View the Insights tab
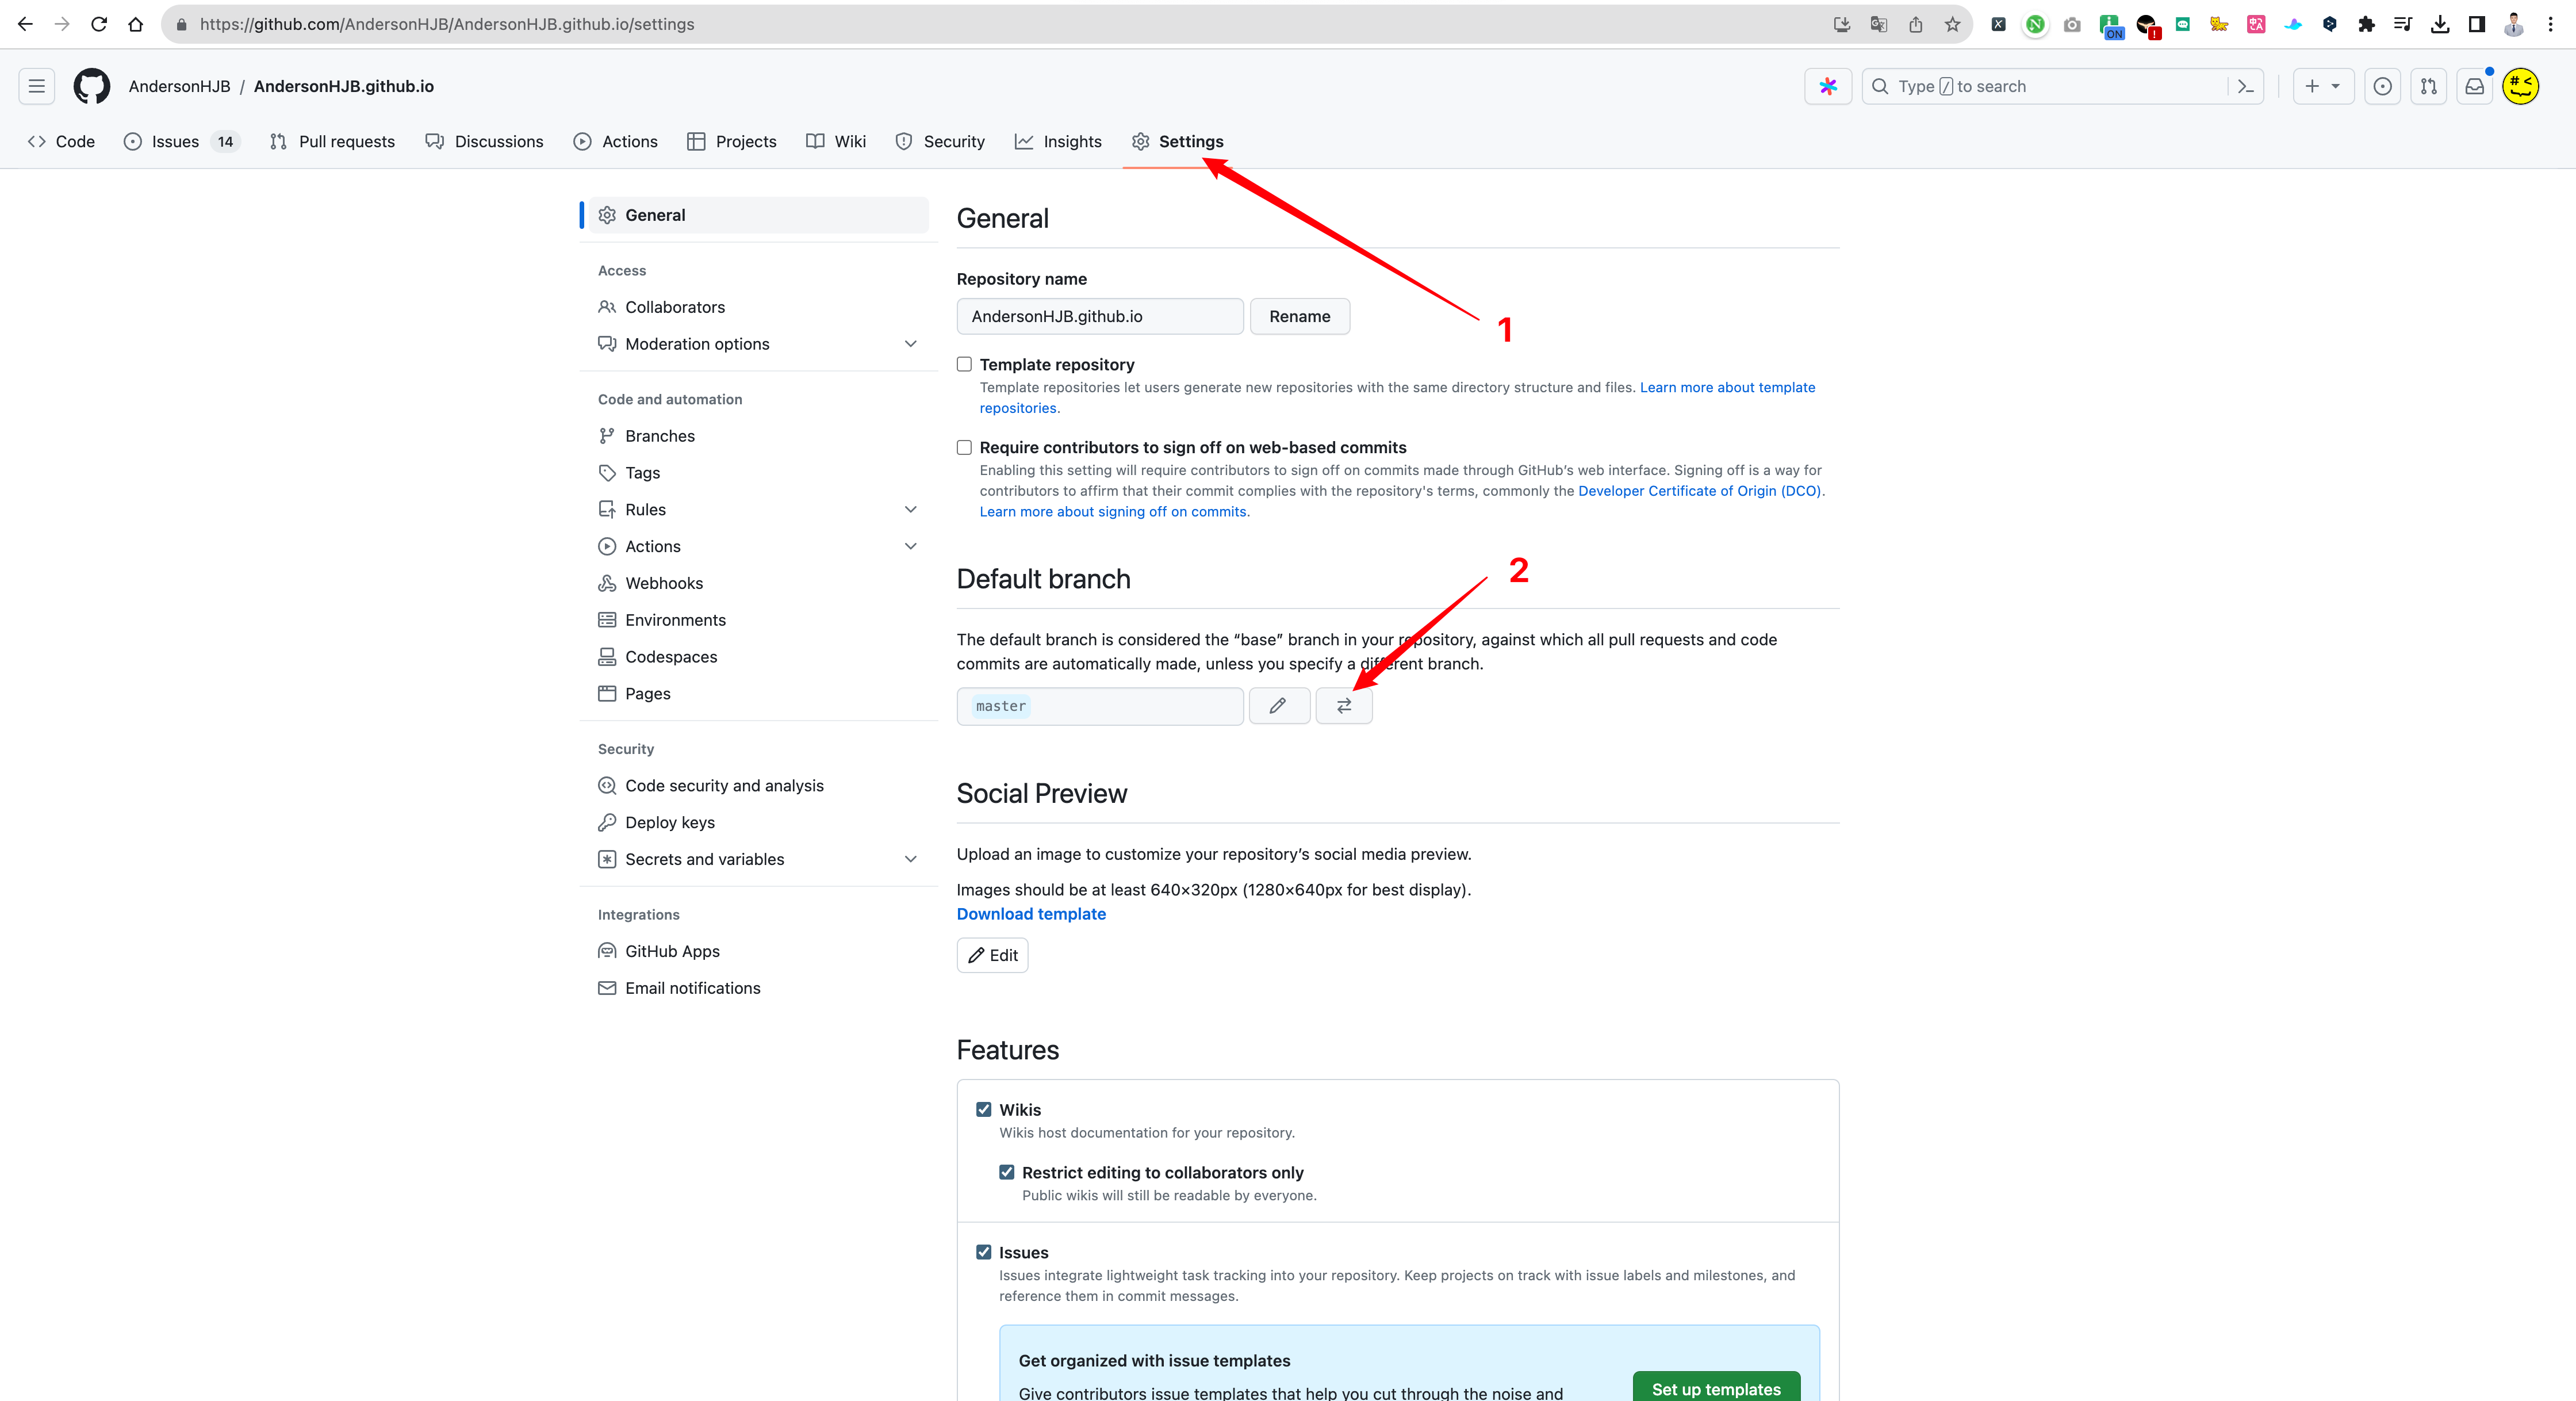2576x1401 pixels. click(x=1058, y=141)
